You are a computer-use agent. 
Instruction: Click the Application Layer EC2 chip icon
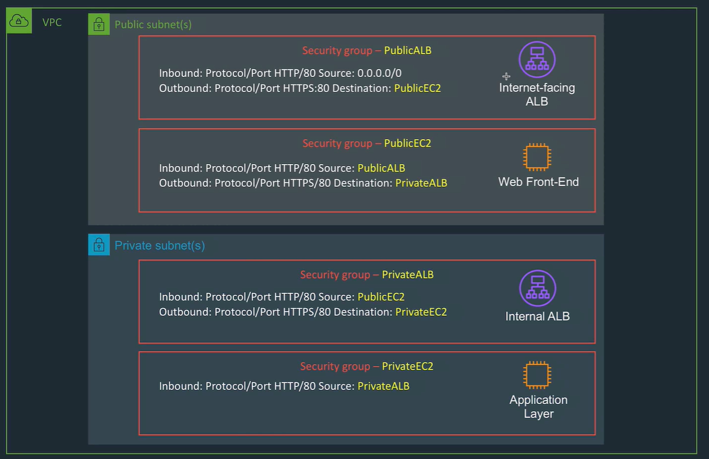click(537, 375)
